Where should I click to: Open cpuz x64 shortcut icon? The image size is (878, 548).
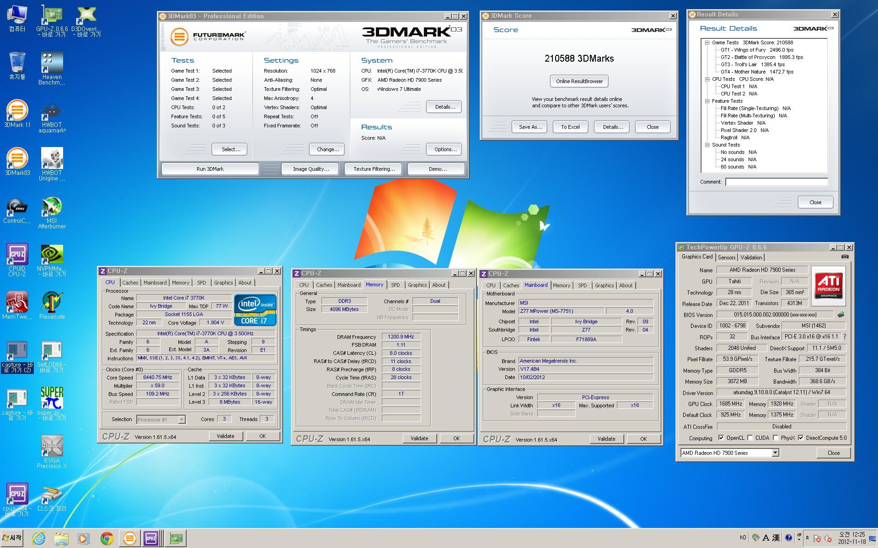[17, 500]
